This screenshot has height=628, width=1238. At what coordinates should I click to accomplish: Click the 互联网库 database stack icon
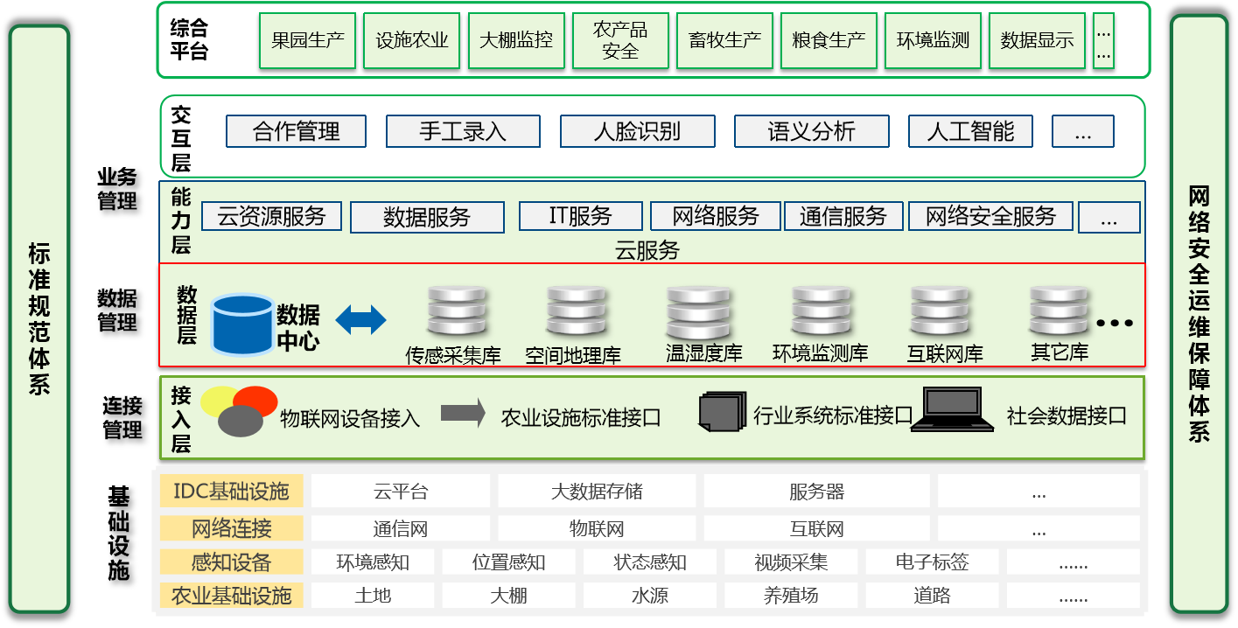(939, 313)
